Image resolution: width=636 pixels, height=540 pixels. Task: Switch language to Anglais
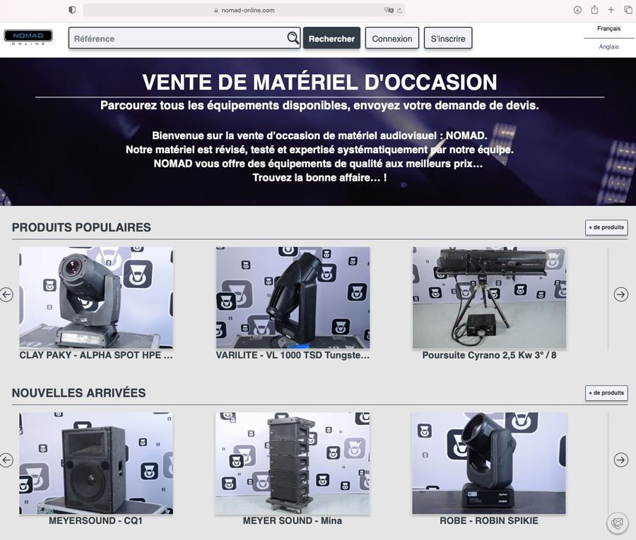coord(608,47)
